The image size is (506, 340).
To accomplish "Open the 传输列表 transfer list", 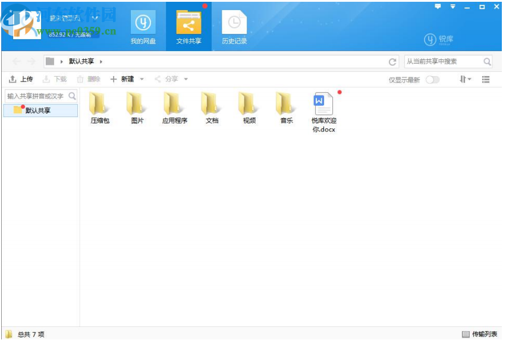I will 479,334.
